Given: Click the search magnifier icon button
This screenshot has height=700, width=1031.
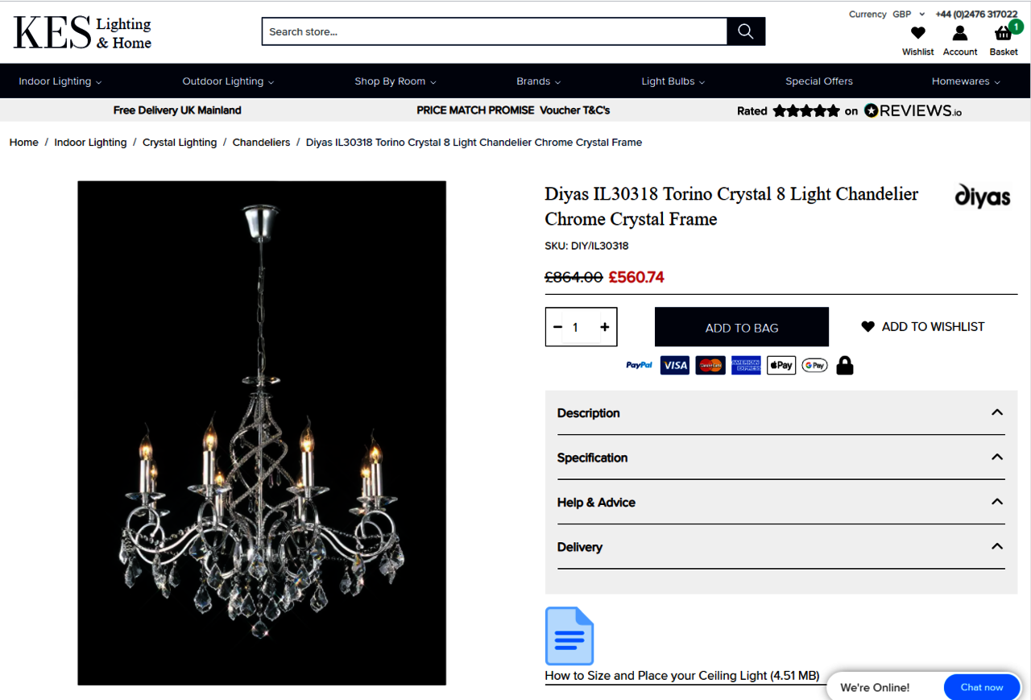Looking at the screenshot, I should pos(746,31).
